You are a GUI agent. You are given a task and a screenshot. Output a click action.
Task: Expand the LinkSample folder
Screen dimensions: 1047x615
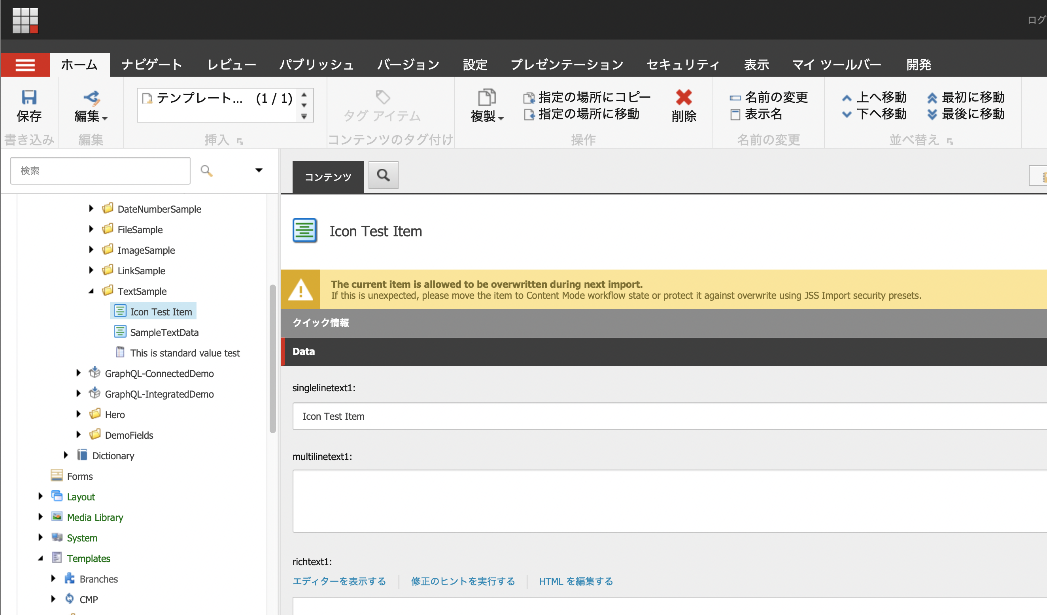point(91,270)
